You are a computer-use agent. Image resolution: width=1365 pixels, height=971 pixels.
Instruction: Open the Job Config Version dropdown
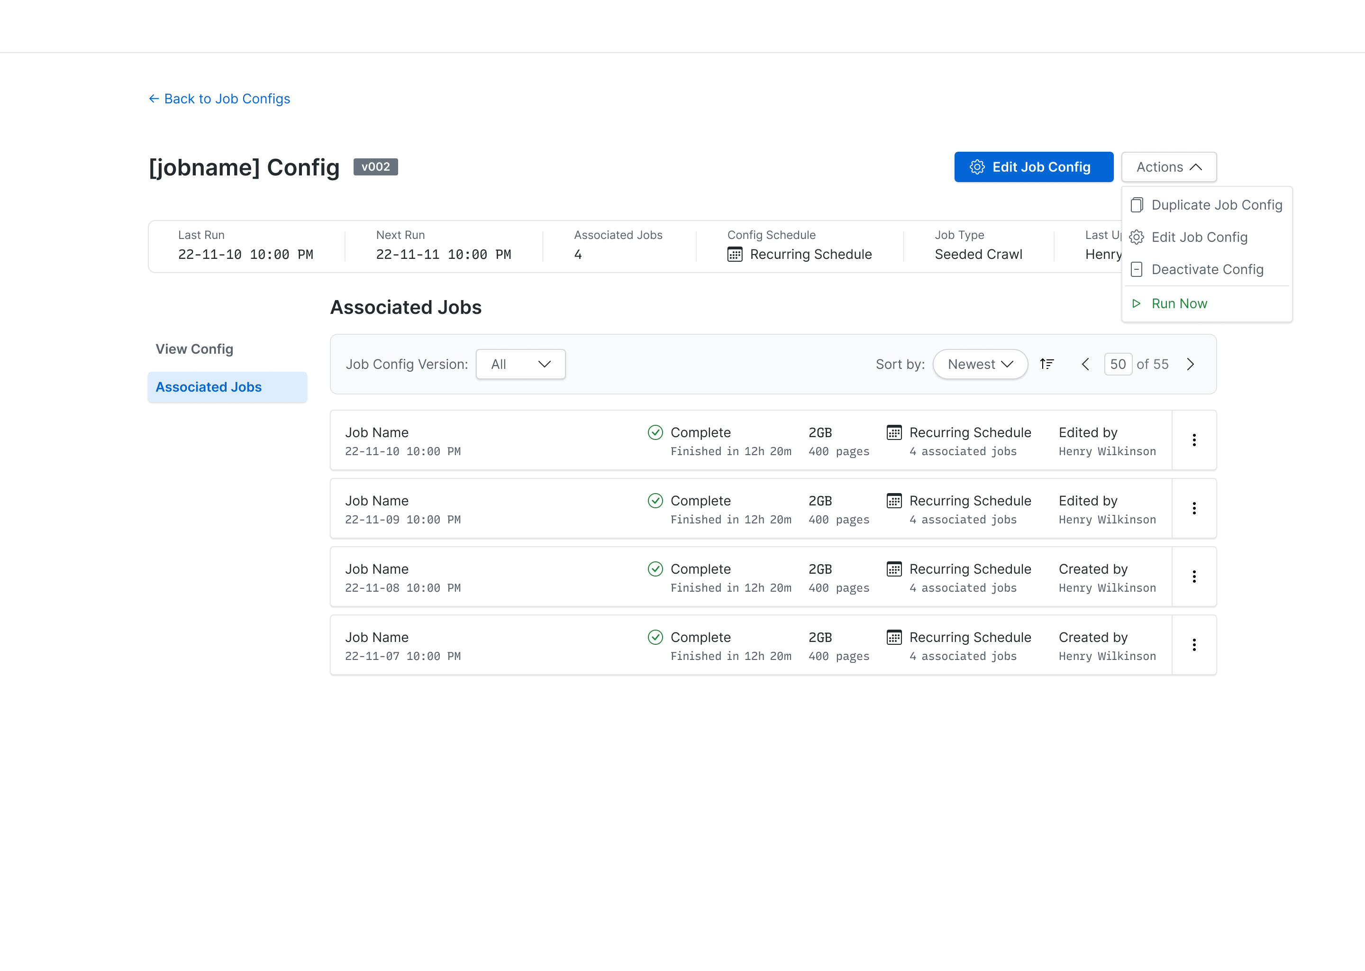520,364
